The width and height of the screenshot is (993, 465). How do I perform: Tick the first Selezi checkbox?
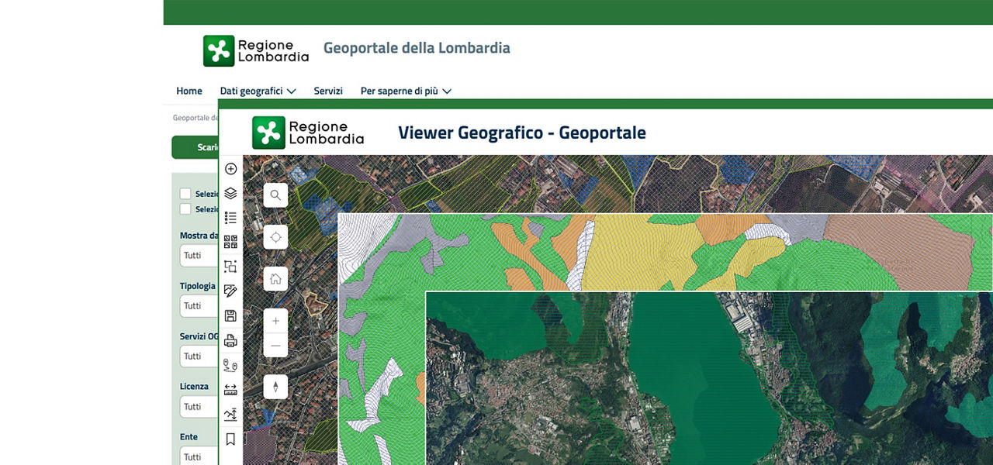[x=185, y=194]
